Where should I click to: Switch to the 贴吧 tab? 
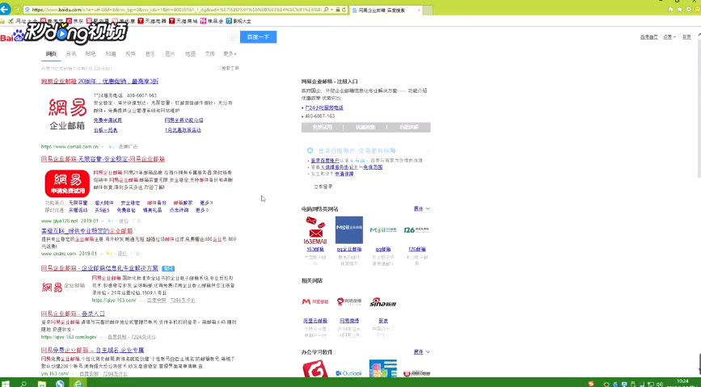(x=91, y=53)
